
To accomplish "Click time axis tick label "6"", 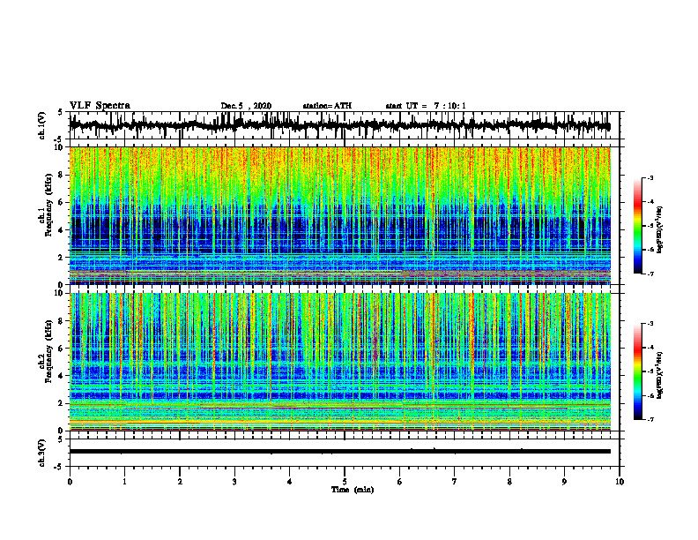I will pos(400,482).
